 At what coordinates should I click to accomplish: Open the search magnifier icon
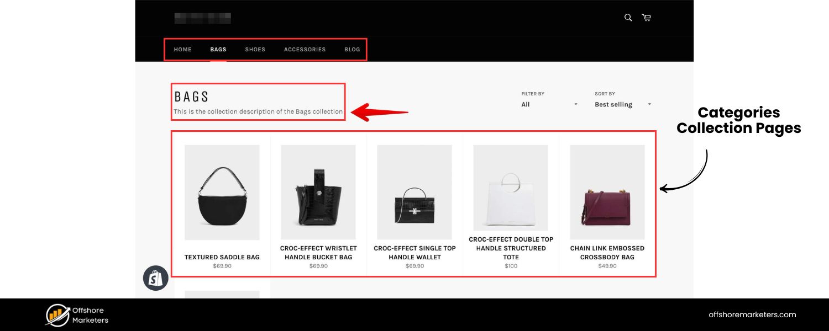coord(628,18)
